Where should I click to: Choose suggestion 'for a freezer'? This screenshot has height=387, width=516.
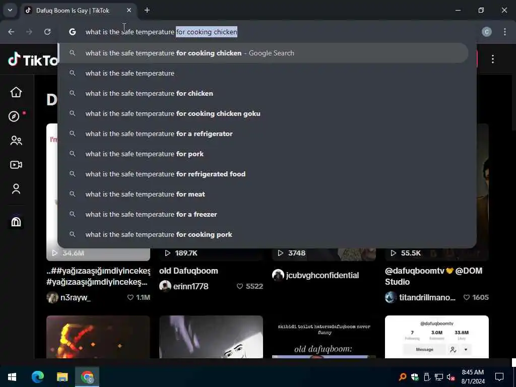click(x=263, y=214)
